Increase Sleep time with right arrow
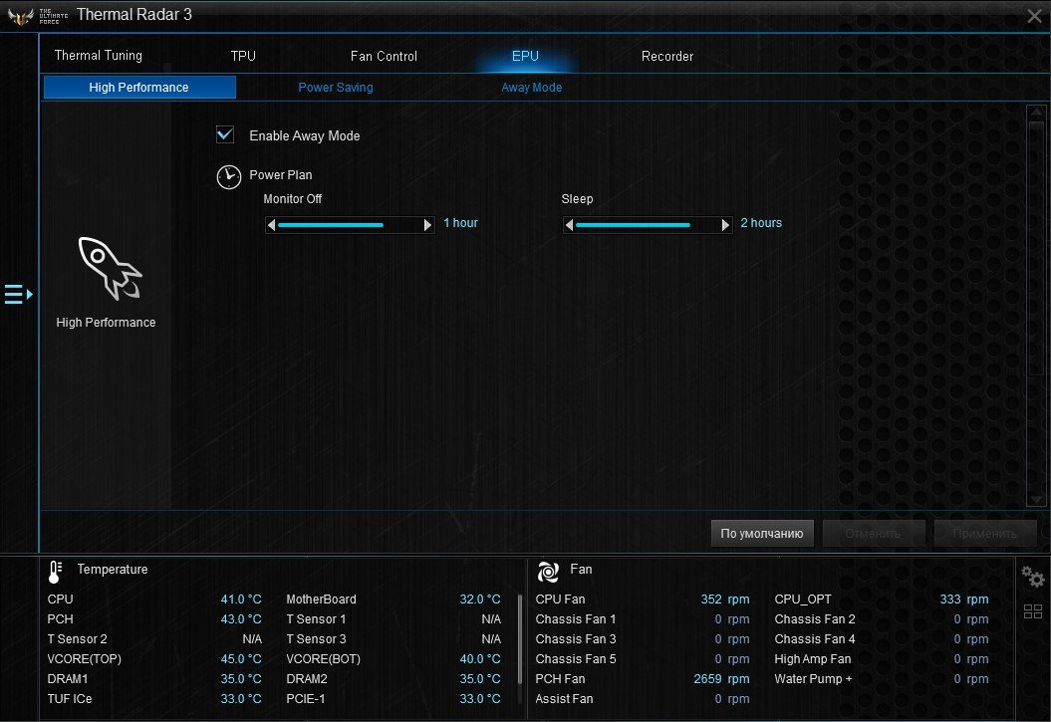This screenshot has width=1051, height=722. point(725,225)
